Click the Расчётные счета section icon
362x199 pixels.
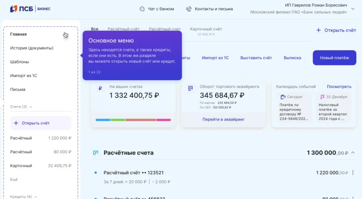pyautogui.click(x=96, y=153)
